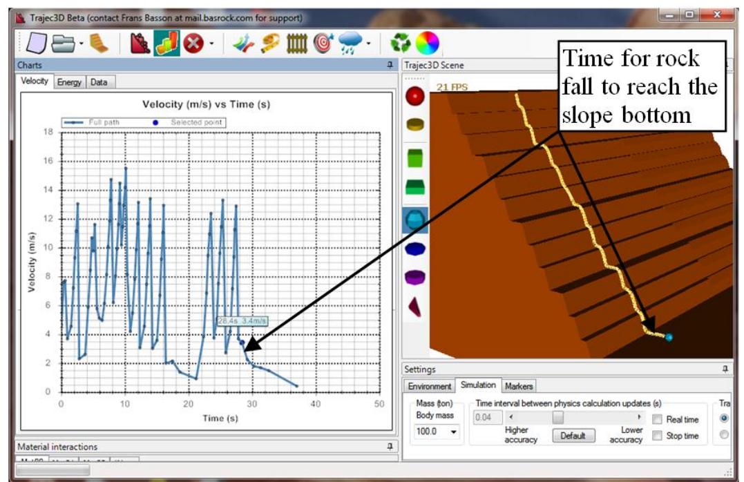
Task: Click the '21 FPS' counter in scene
Action: pyautogui.click(x=452, y=87)
